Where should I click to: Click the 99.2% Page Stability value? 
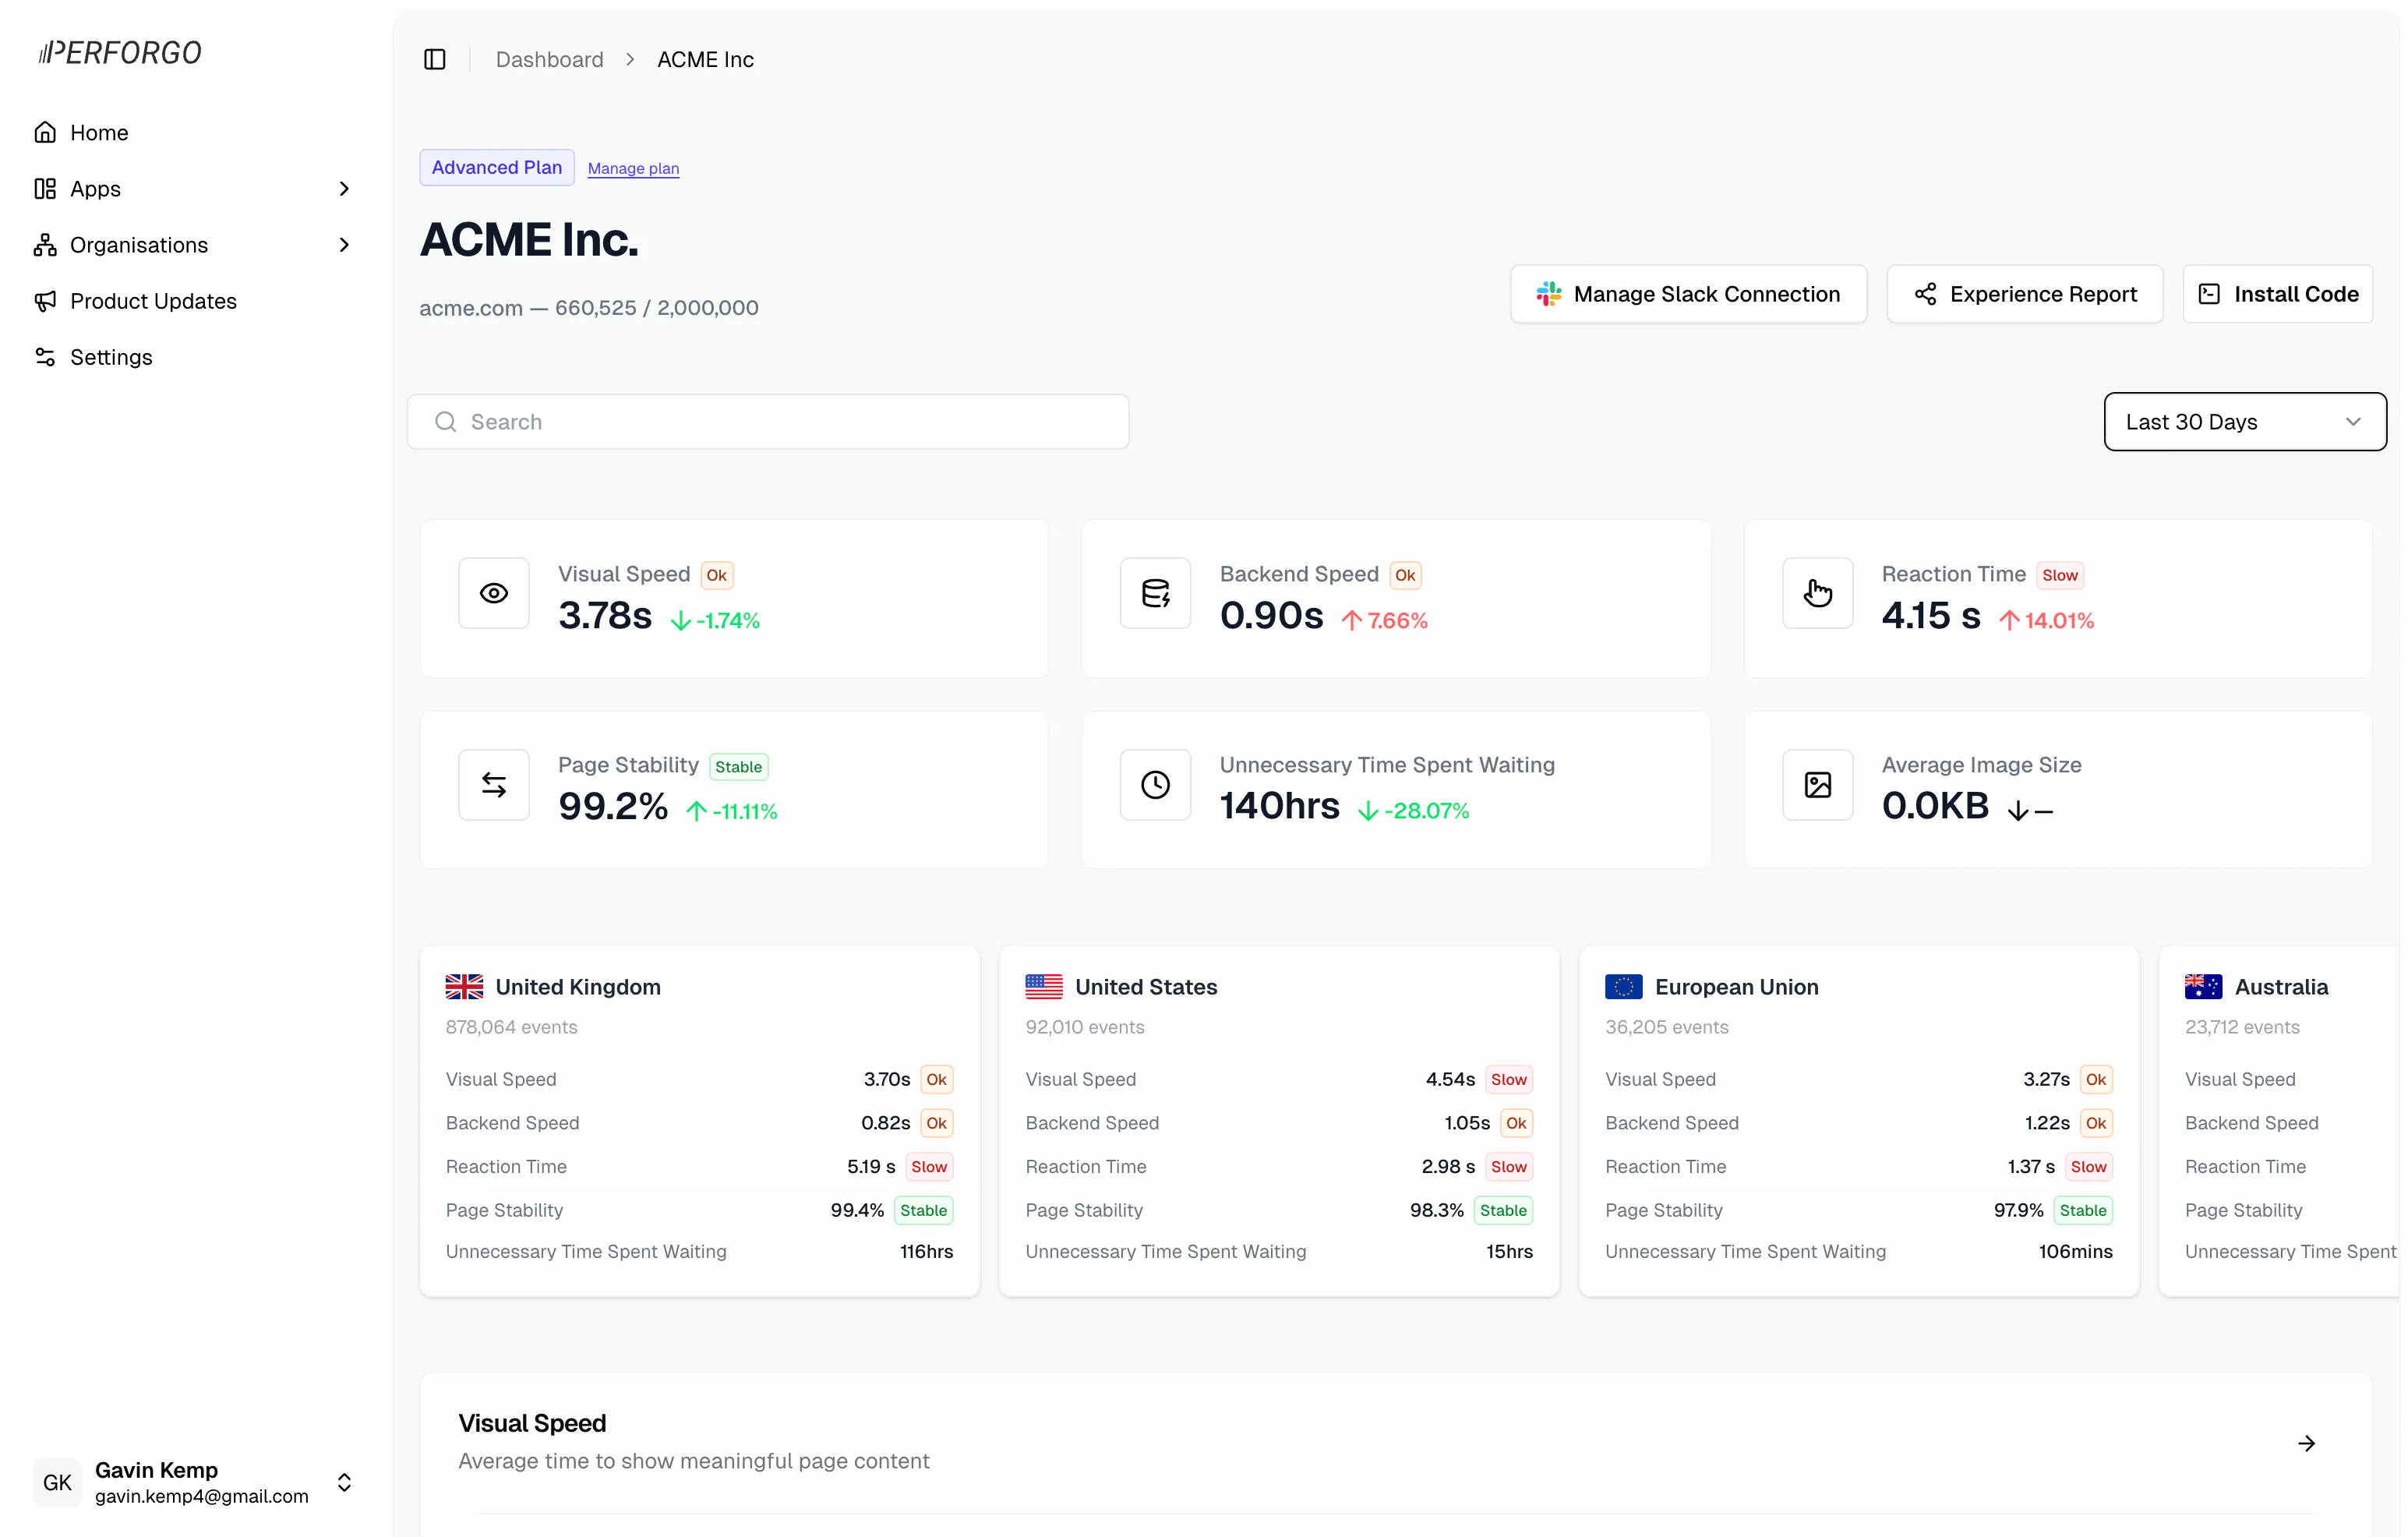coord(613,807)
